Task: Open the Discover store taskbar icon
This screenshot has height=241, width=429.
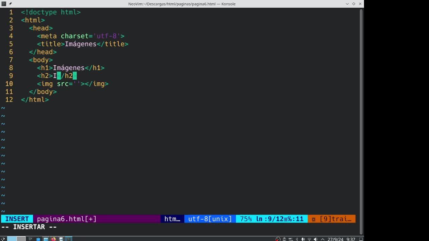Action: point(38,239)
